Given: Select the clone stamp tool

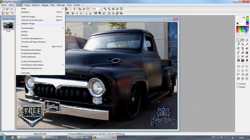Looking at the screenshot, I should 247,52.
